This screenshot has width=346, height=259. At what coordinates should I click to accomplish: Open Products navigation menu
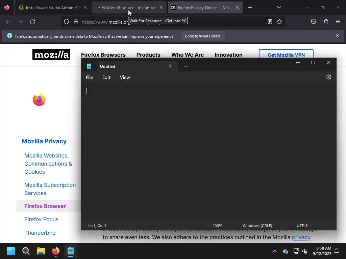[x=148, y=55]
